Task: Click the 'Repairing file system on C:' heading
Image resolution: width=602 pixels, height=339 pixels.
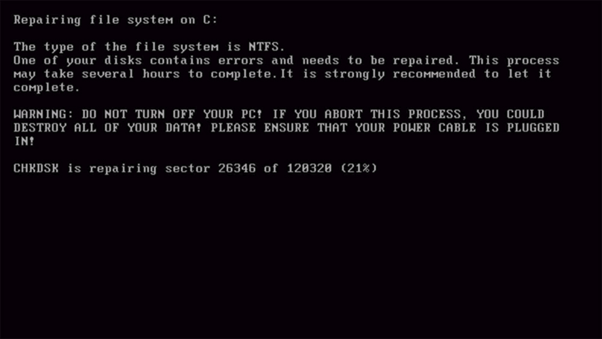Action: pos(116,20)
